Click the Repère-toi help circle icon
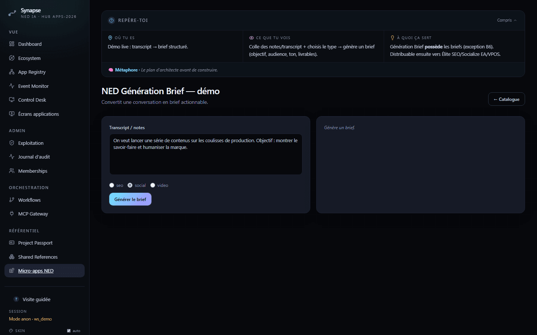The height and width of the screenshot is (335, 537). click(112, 20)
